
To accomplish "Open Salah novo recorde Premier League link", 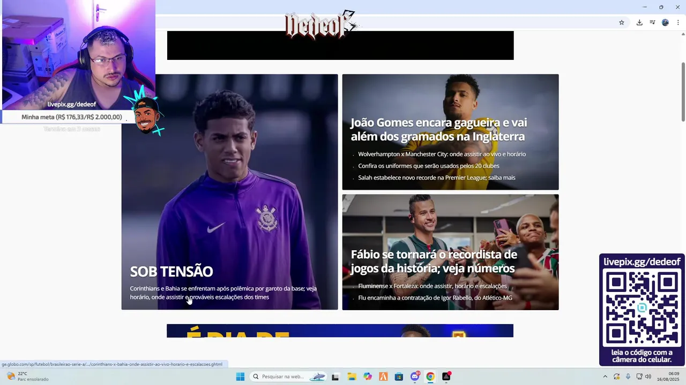I will [x=436, y=178].
